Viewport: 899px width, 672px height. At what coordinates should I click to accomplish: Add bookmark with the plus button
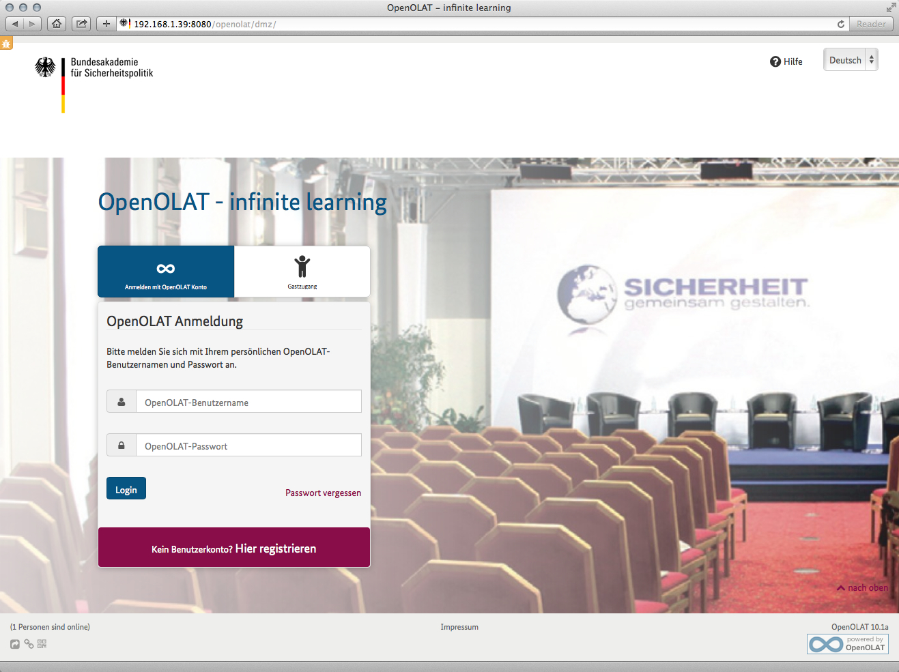(x=106, y=24)
